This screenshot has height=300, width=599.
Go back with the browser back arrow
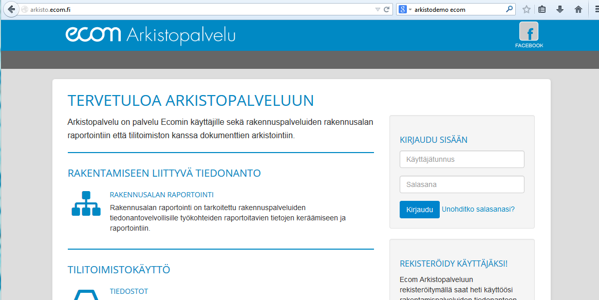pos(11,10)
